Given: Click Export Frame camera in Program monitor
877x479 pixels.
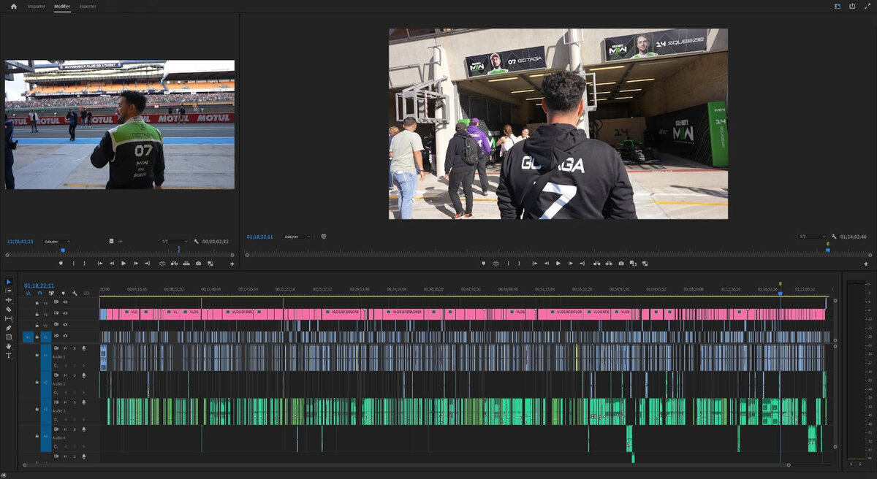Looking at the screenshot, I should (620, 263).
